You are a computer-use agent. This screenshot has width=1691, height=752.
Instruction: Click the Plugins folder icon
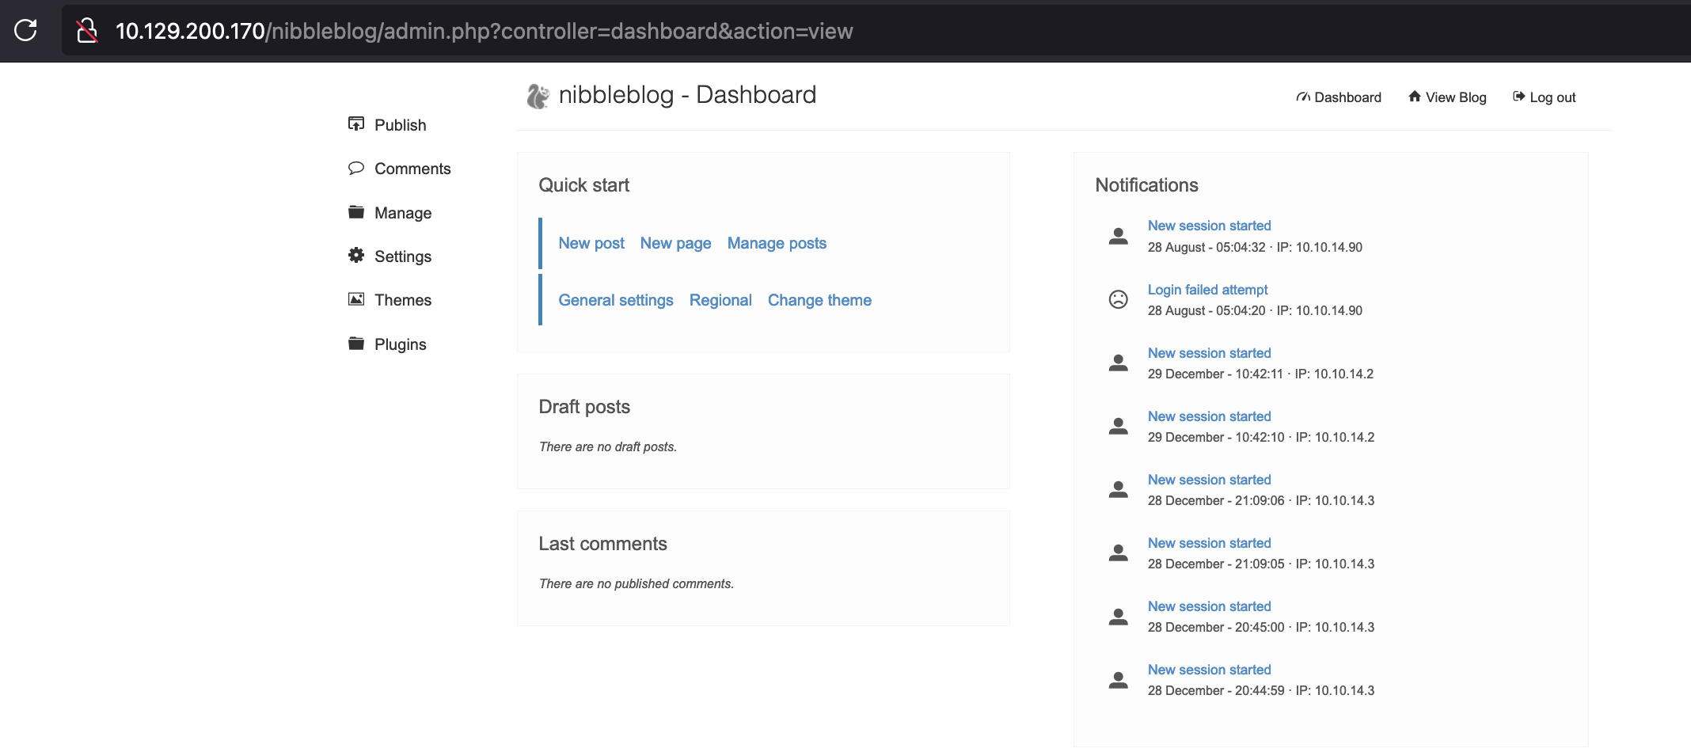pyautogui.click(x=356, y=344)
